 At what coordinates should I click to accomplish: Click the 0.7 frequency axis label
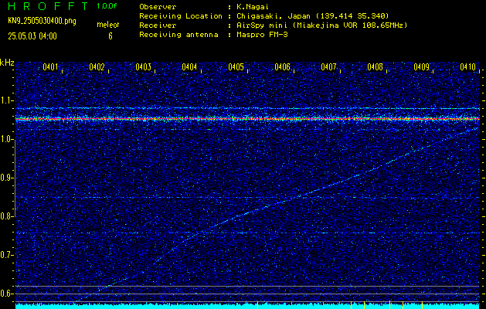coord(7,255)
